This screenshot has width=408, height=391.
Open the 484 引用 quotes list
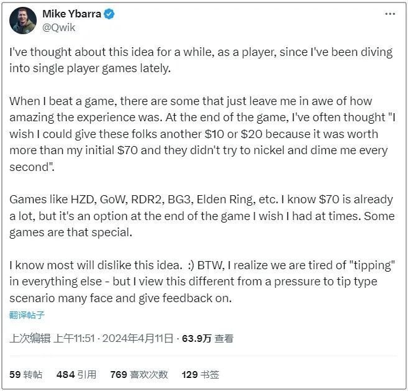(76, 374)
